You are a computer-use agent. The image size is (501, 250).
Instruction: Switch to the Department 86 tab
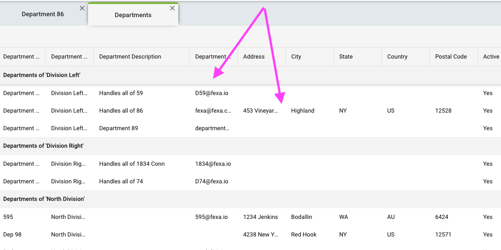pos(42,14)
